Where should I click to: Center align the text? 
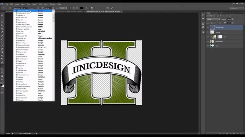tap(74, 8)
